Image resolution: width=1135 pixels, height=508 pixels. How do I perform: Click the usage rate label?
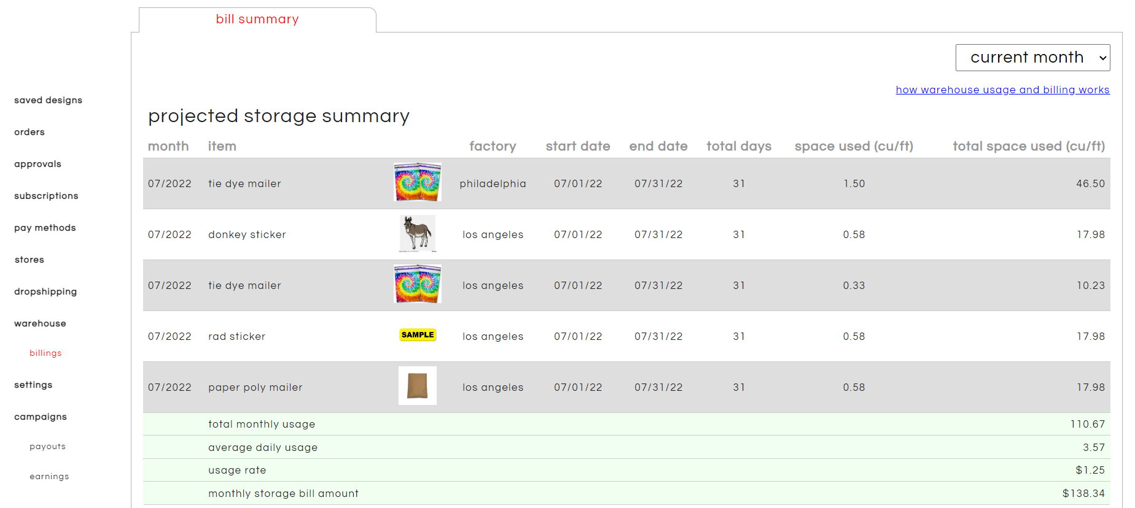tap(237, 470)
